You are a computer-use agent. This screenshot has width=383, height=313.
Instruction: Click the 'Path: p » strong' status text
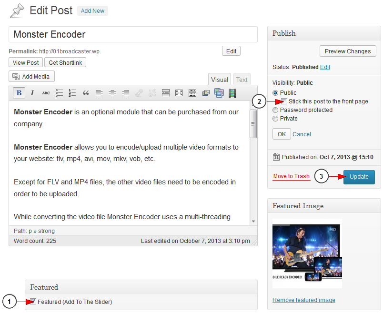click(x=34, y=231)
